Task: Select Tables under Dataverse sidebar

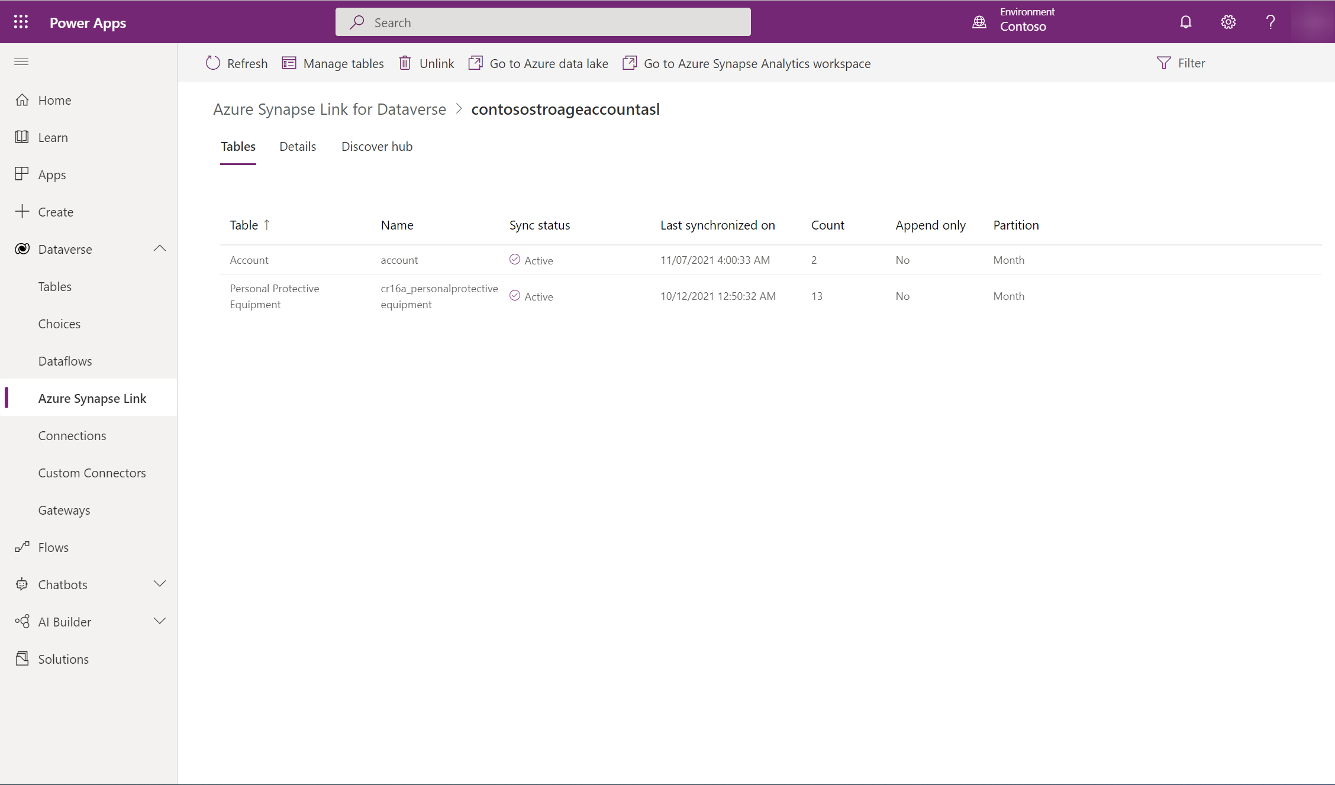Action: [x=54, y=286]
